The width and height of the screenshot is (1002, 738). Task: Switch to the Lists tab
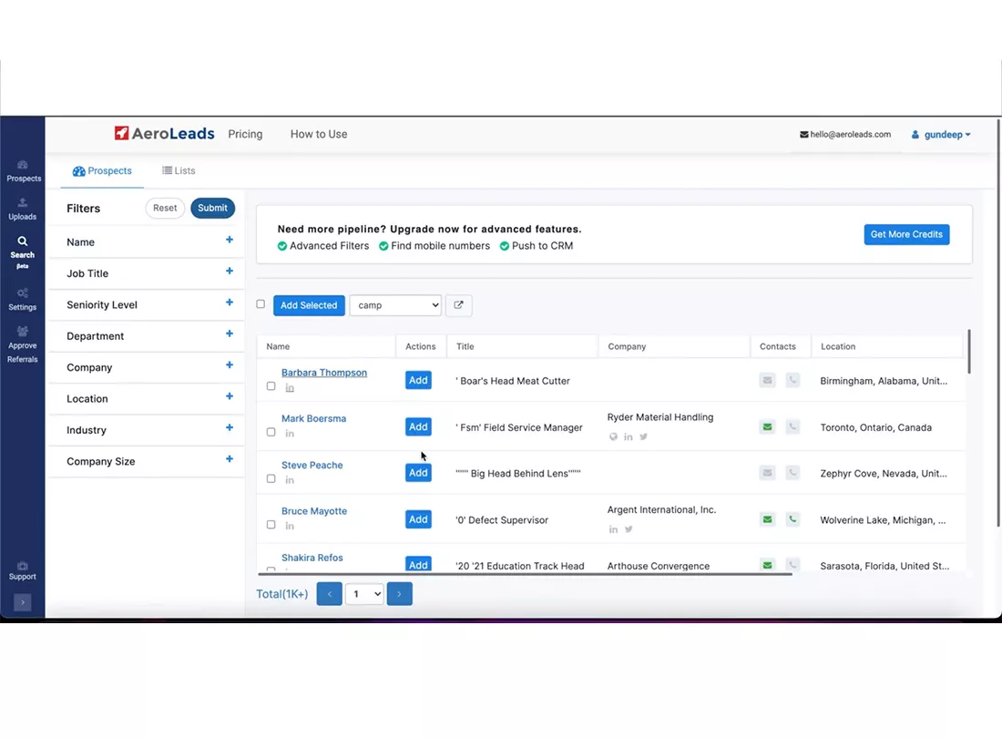click(x=179, y=170)
